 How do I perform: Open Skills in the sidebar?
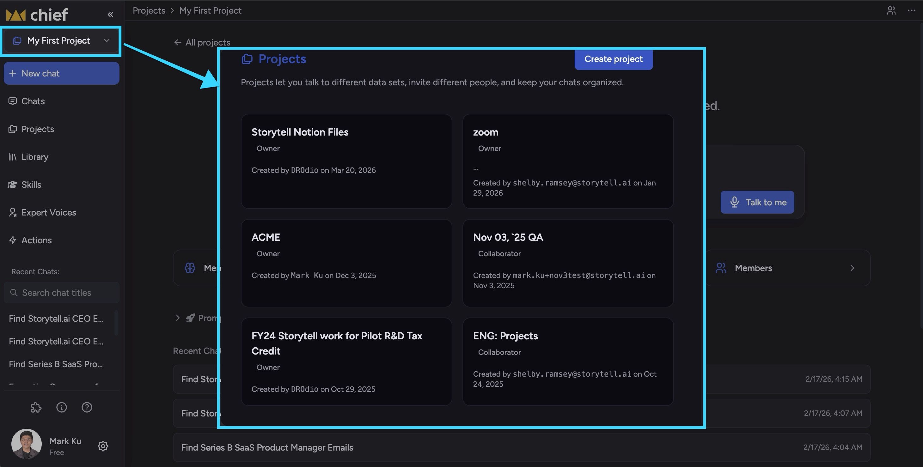coord(31,185)
